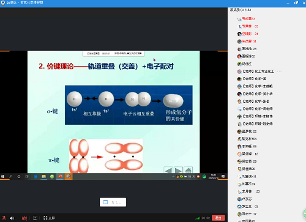Turn on the disabled camera icon

[24, 218]
